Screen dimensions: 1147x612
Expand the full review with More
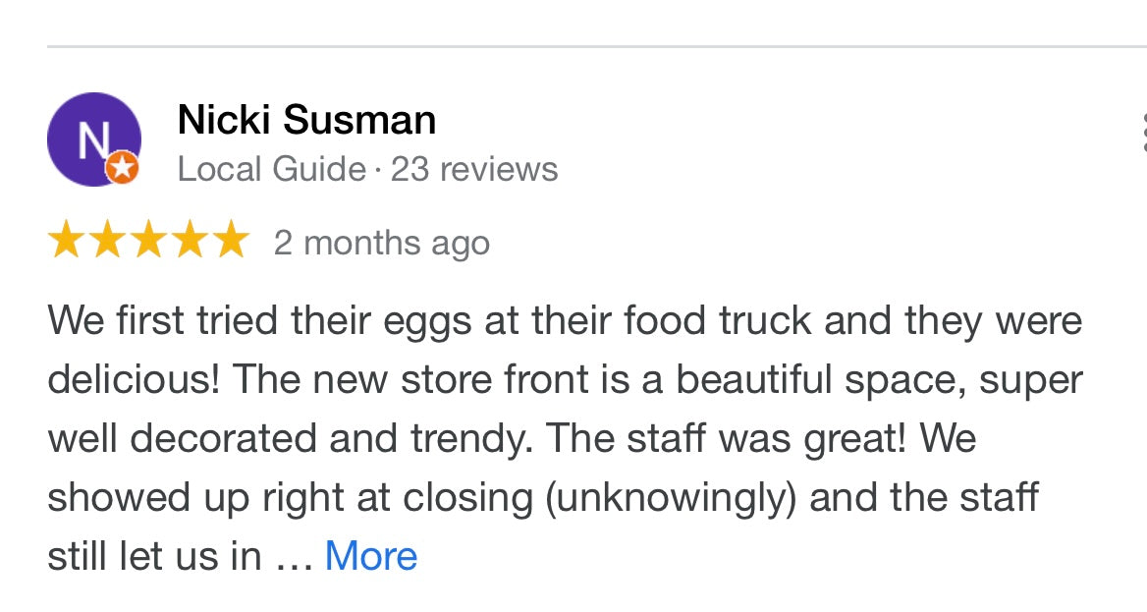[371, 556]
